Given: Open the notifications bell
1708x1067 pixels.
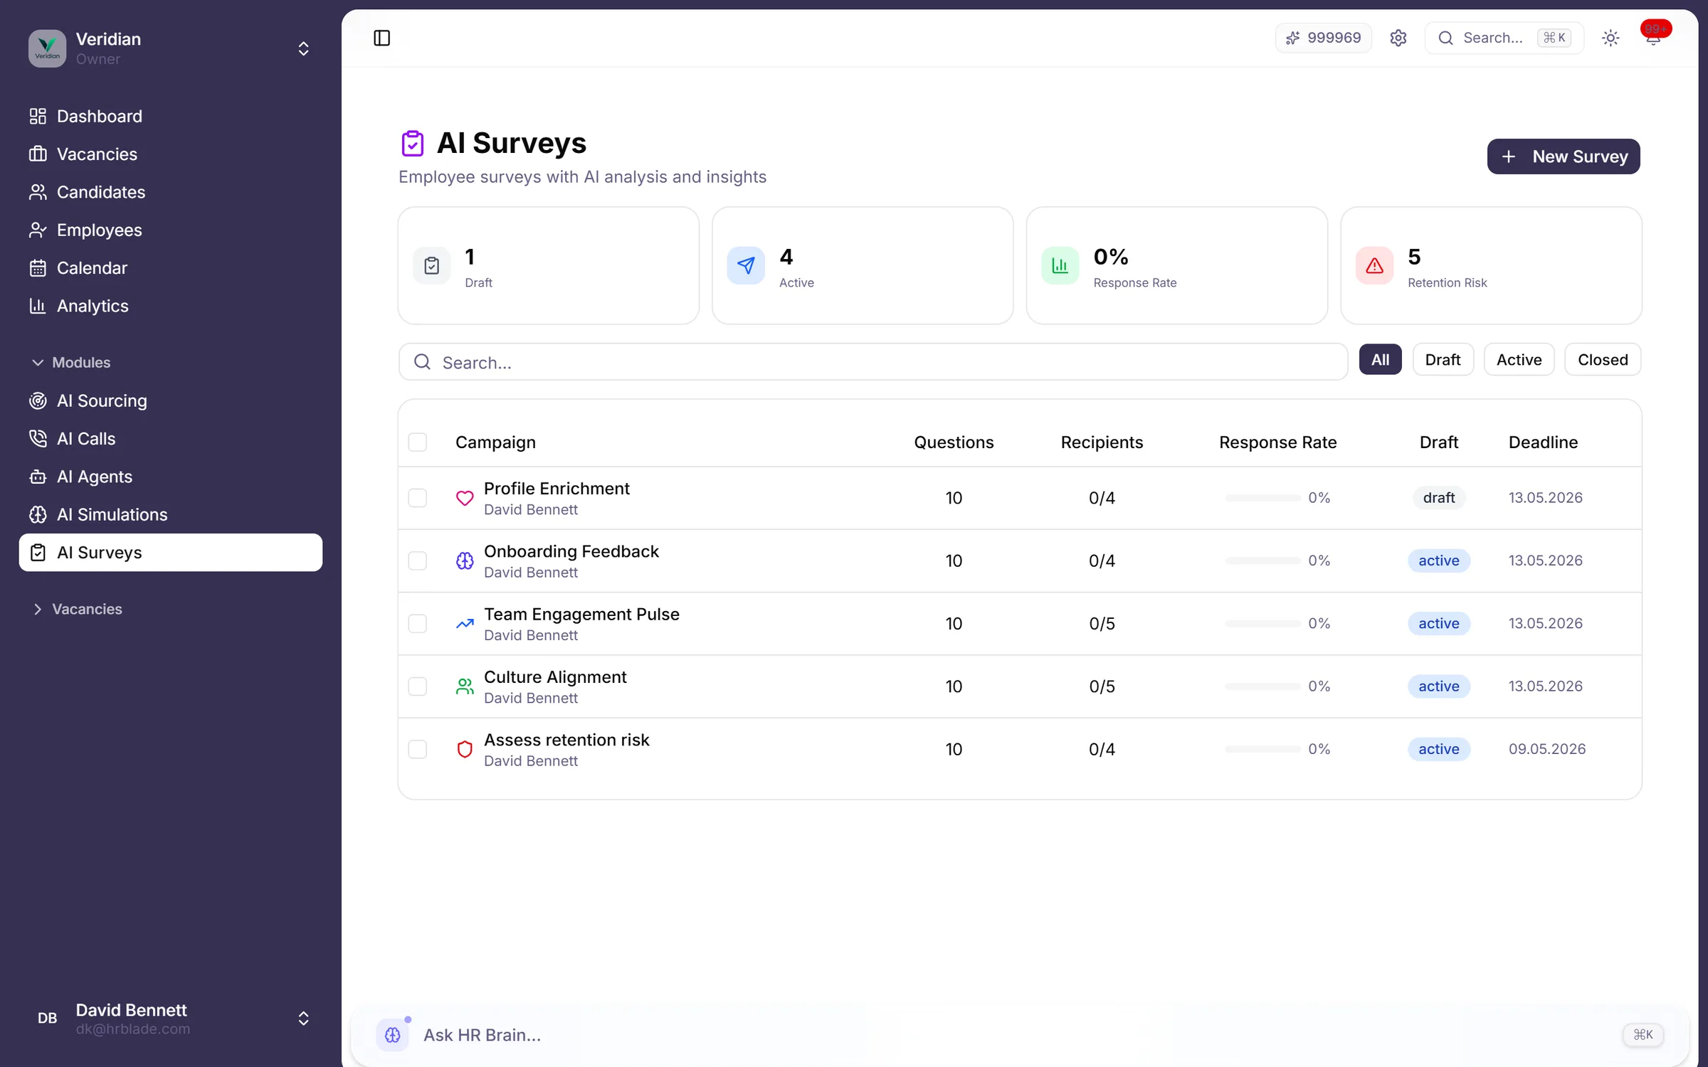Looking at the screenshot, I should pyautogui.click(x=1652, y=38).
